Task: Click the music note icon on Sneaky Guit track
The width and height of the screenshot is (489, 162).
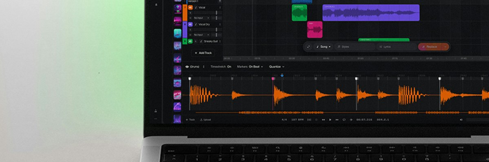Action: pyautogui.click(x=201, y=41)
